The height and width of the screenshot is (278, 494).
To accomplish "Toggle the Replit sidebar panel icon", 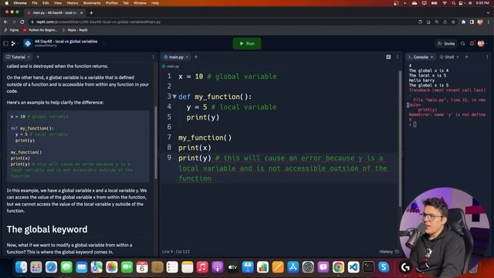I will pos(5,43).
